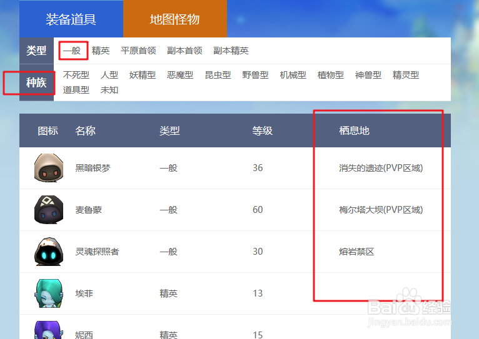Click the 灵魂探照者 monster icon
The image size is (479, 339).
(49, 252)
